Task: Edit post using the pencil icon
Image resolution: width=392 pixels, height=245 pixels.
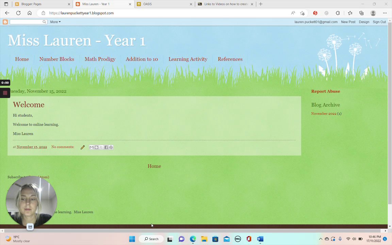Action: [82, 147]
